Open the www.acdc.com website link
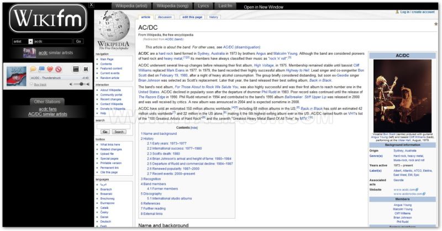Image resolution: width=442 pixels, height=231 pixels. (x=406, y=190)
